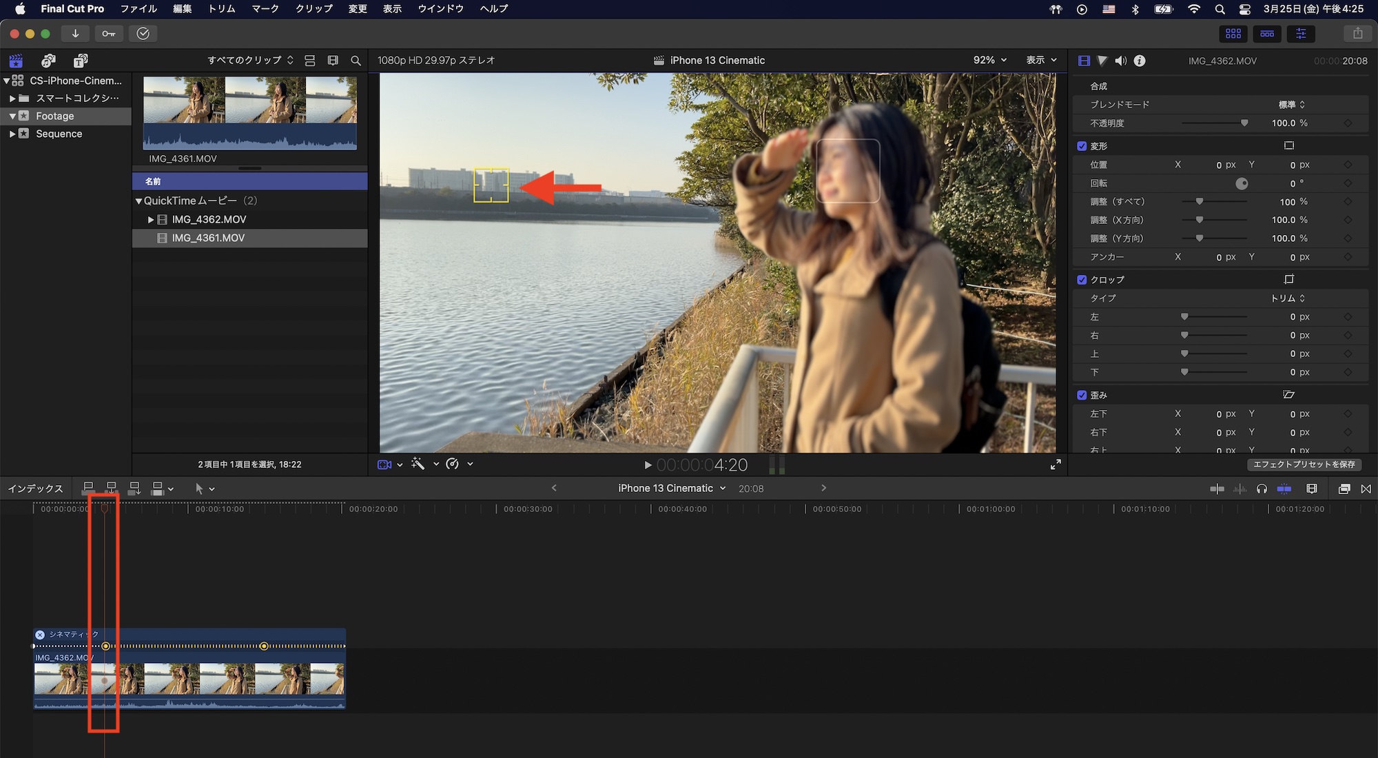Open the background tasks checkmark icon
Viewport: 1378px width, 758px height.
pos(143,34)
